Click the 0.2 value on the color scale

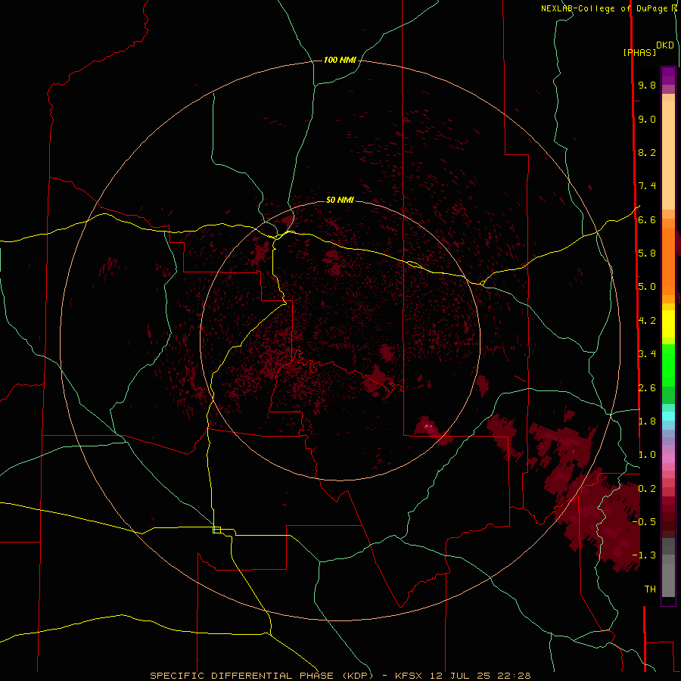click(x=647, y=489)
